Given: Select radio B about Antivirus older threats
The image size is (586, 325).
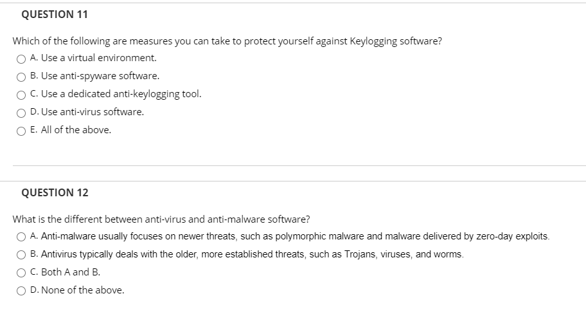Looking at the screenshot, I should tap(21, 255).
